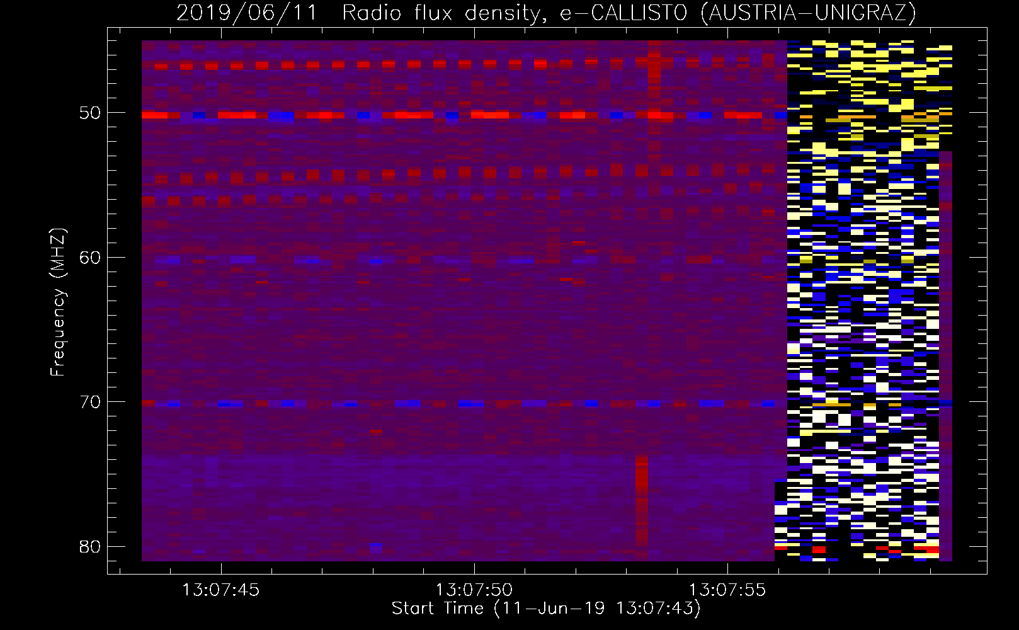The image size is (1019, 630).
Task: Click the time tick label '13:07:55'
Action: click(727, 590)
